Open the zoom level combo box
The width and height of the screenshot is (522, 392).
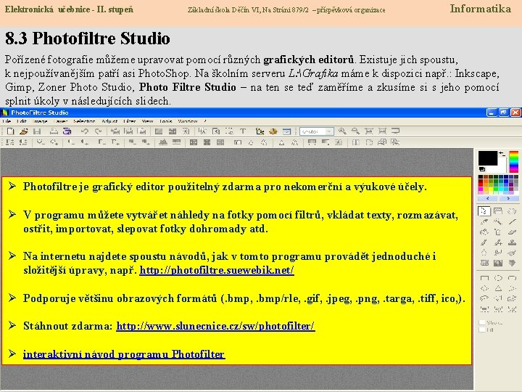coord(316,131)
